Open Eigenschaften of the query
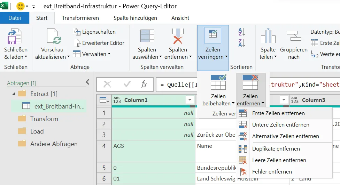The image size is (340, 185). [94, 32]
